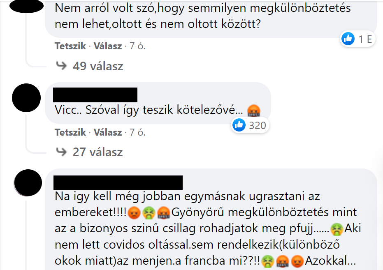Click the like thumb icon showing 1 E
This screenshot has width=383, height=270.
(x=348, y=39)
